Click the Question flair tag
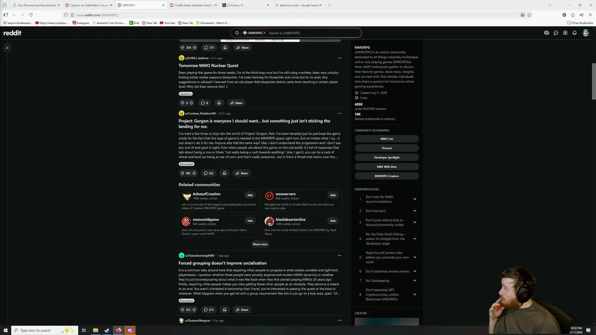The width and height of the screenshot is (596, 335). pos(186,94)
